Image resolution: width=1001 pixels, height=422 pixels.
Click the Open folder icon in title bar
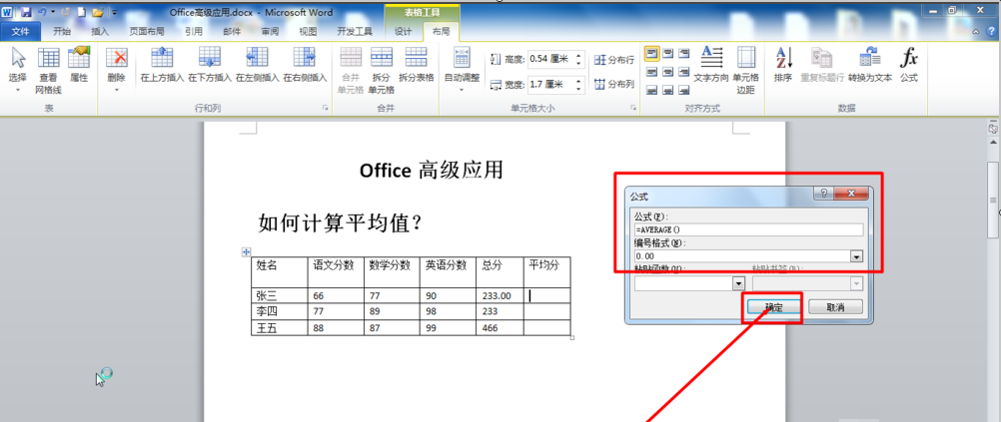coord(97,12)
